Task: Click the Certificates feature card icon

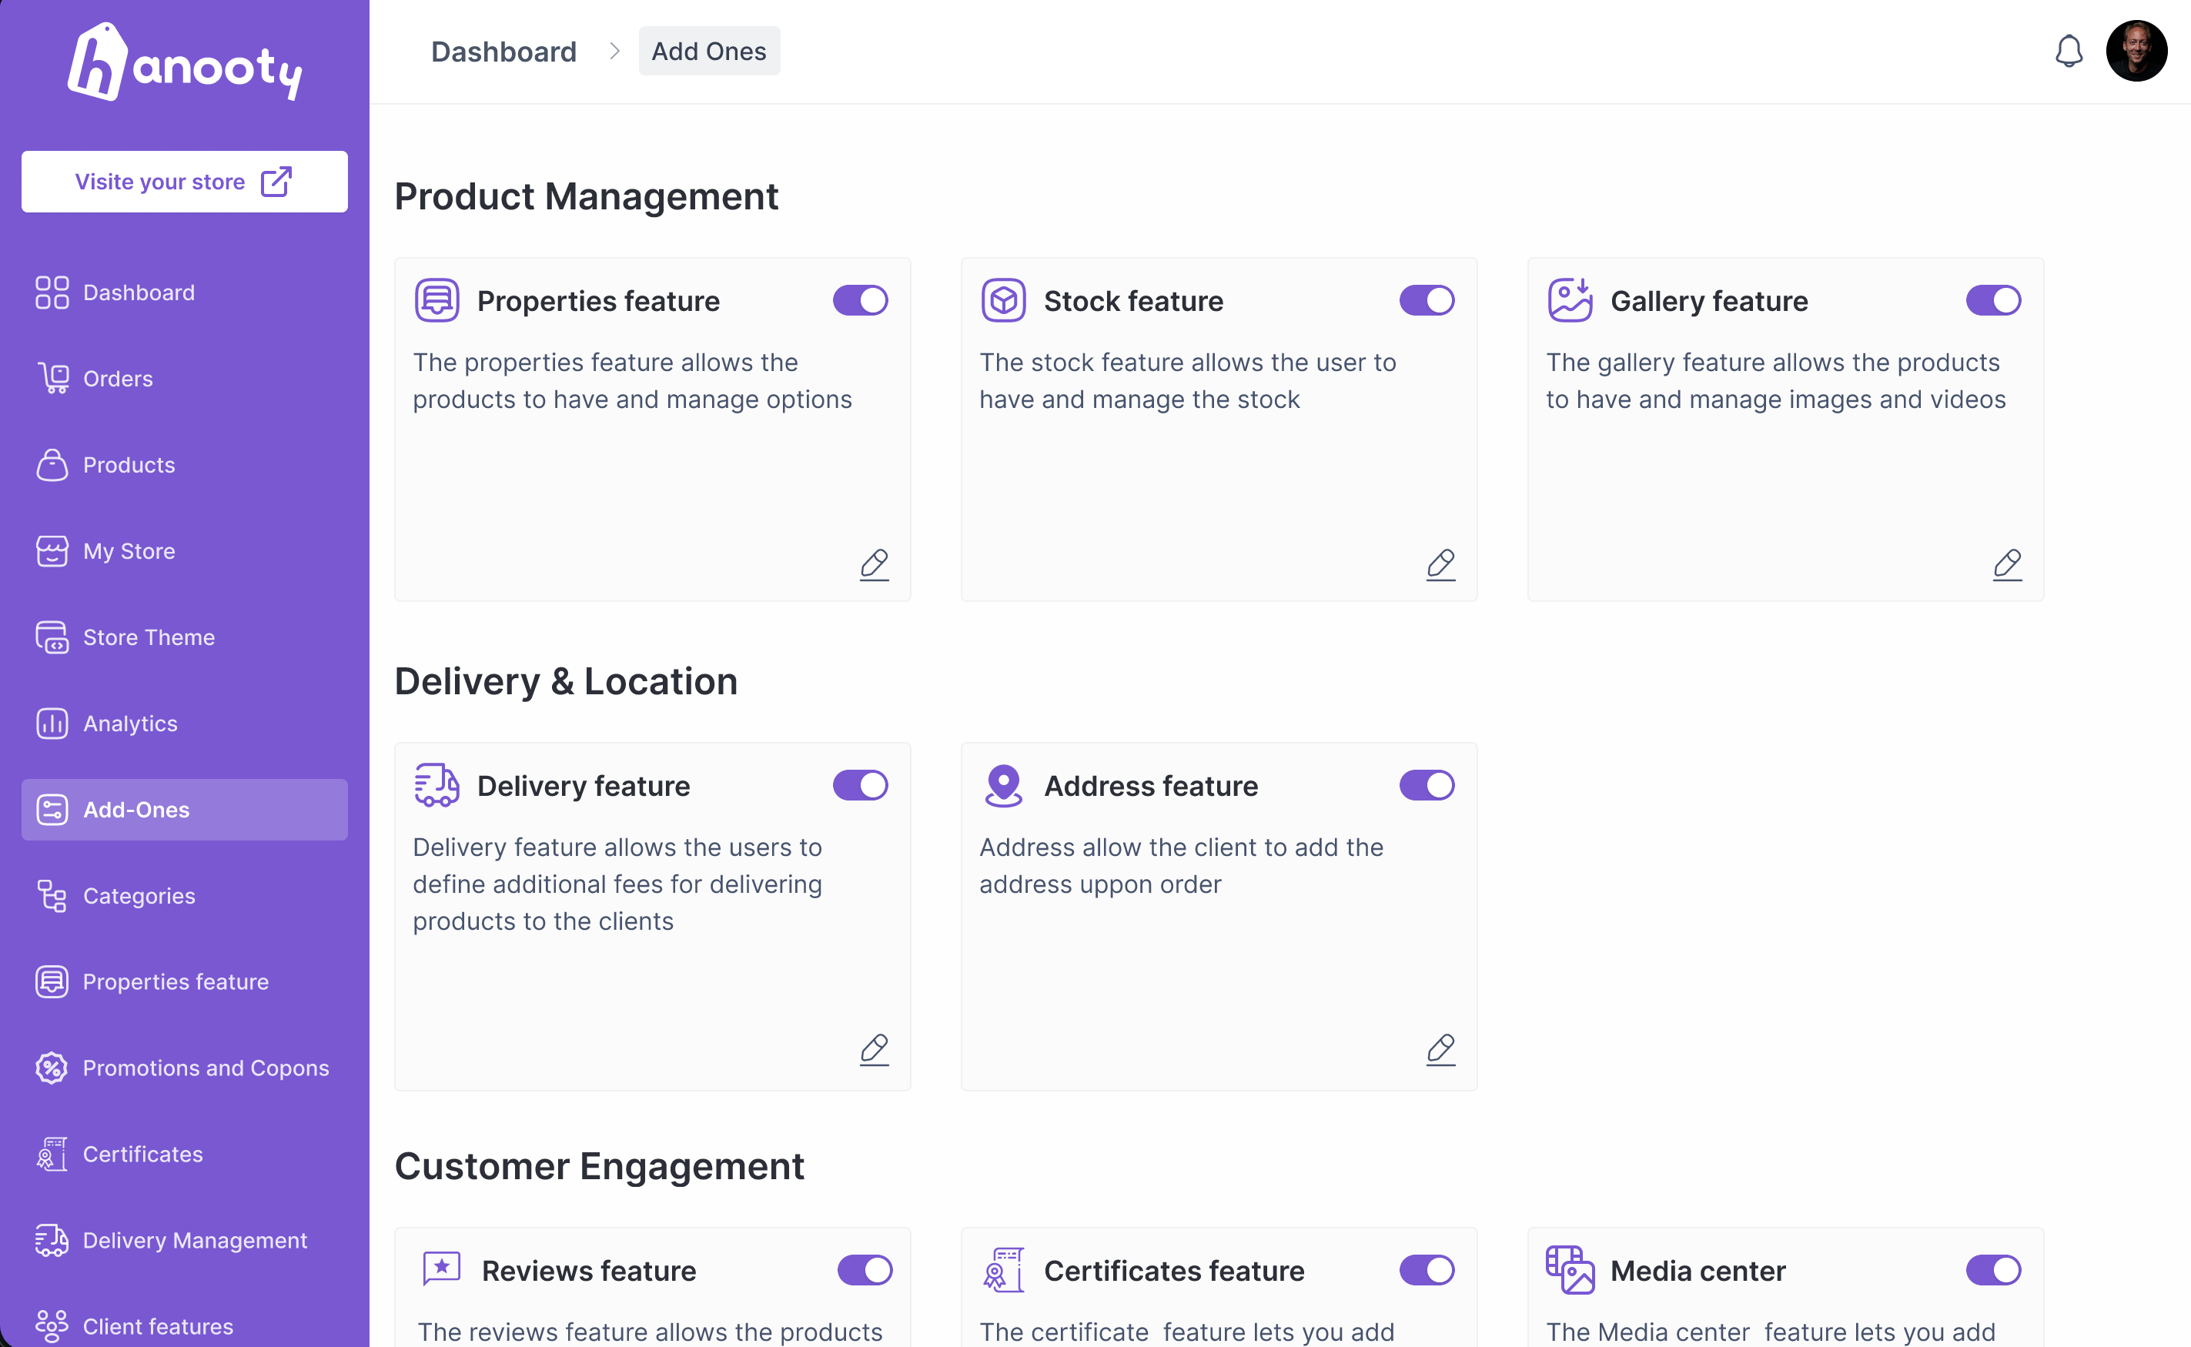Action: pos(1003,1269)
